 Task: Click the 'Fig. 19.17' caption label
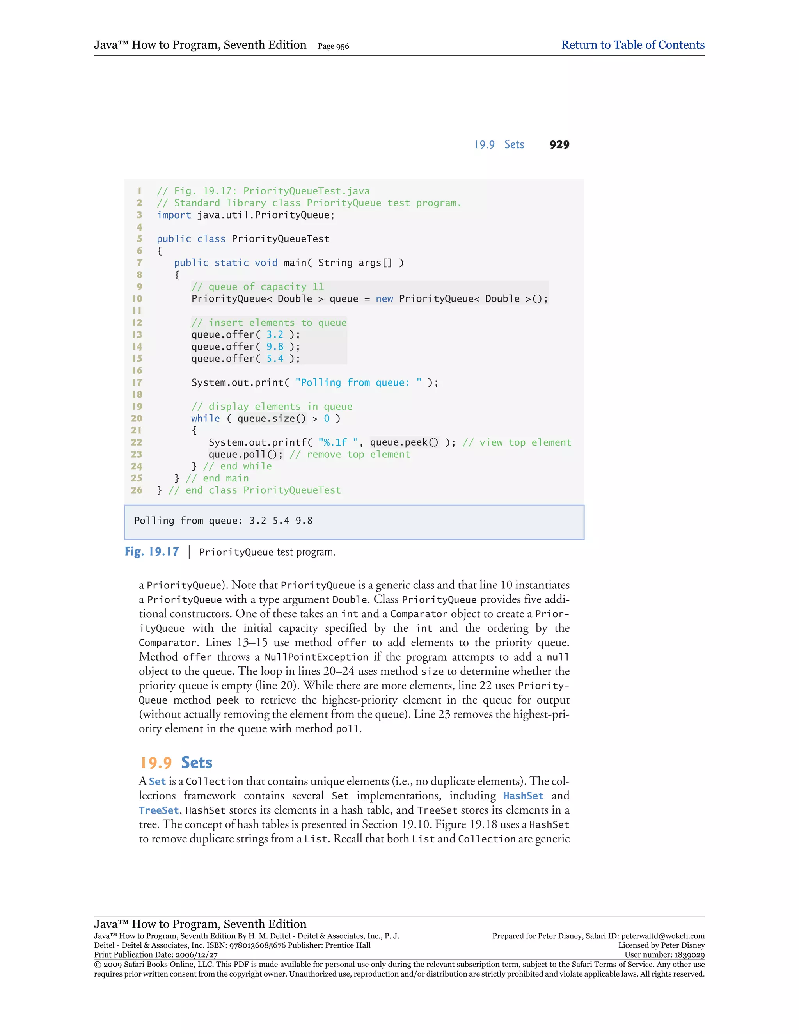151,552
